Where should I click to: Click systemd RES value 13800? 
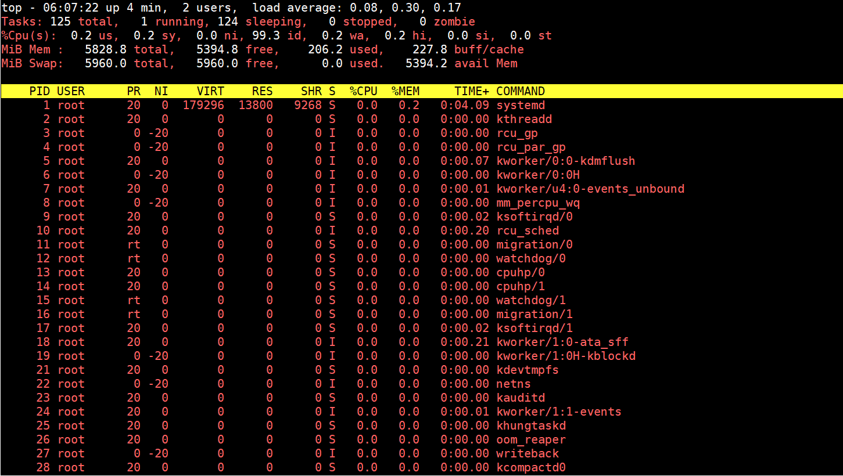(x=256, y=105)
